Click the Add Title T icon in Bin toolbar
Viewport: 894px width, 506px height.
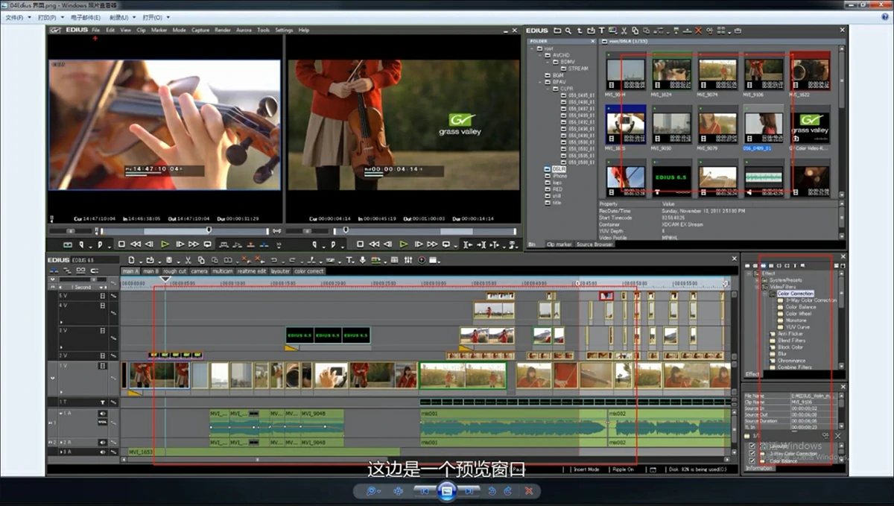click(601, 31)
